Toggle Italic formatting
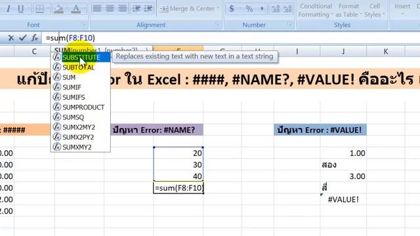 click(x=8, y=9)
